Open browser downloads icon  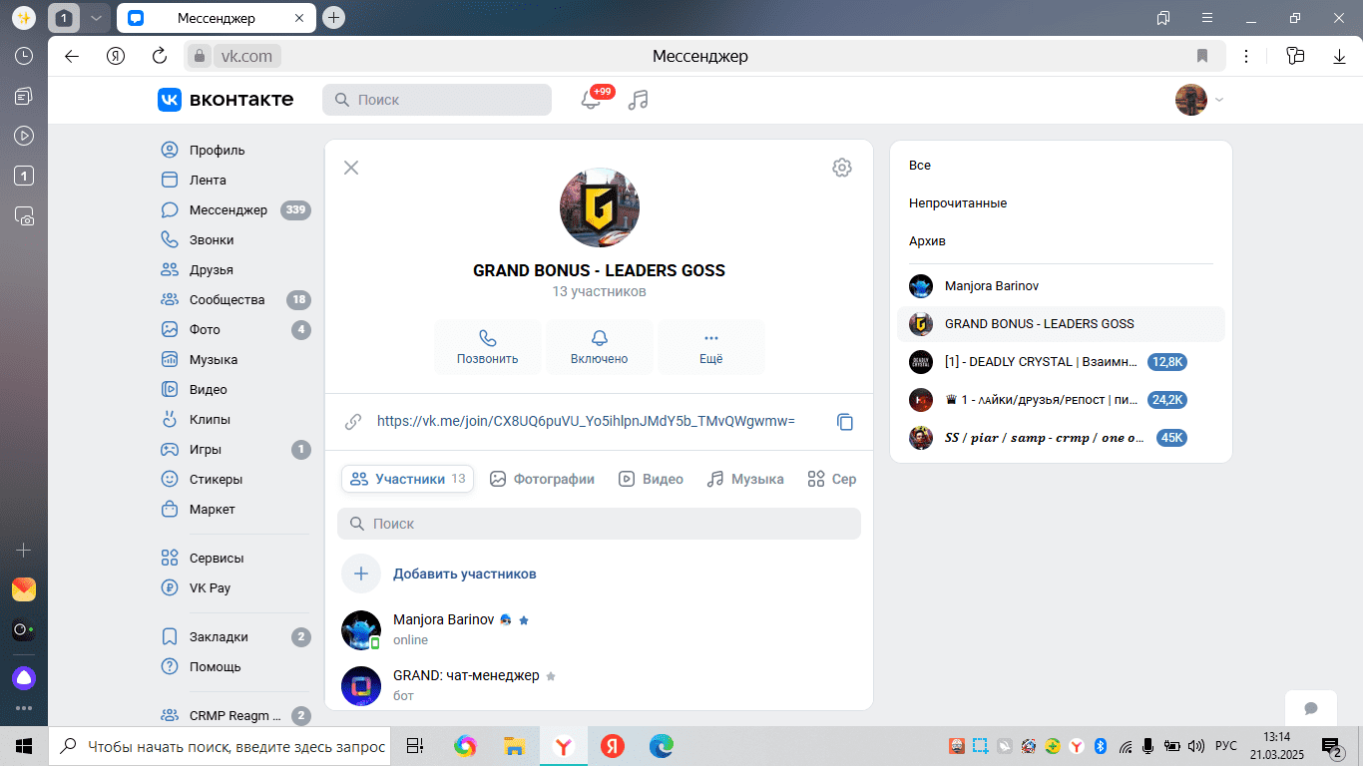click(1340, 56)
